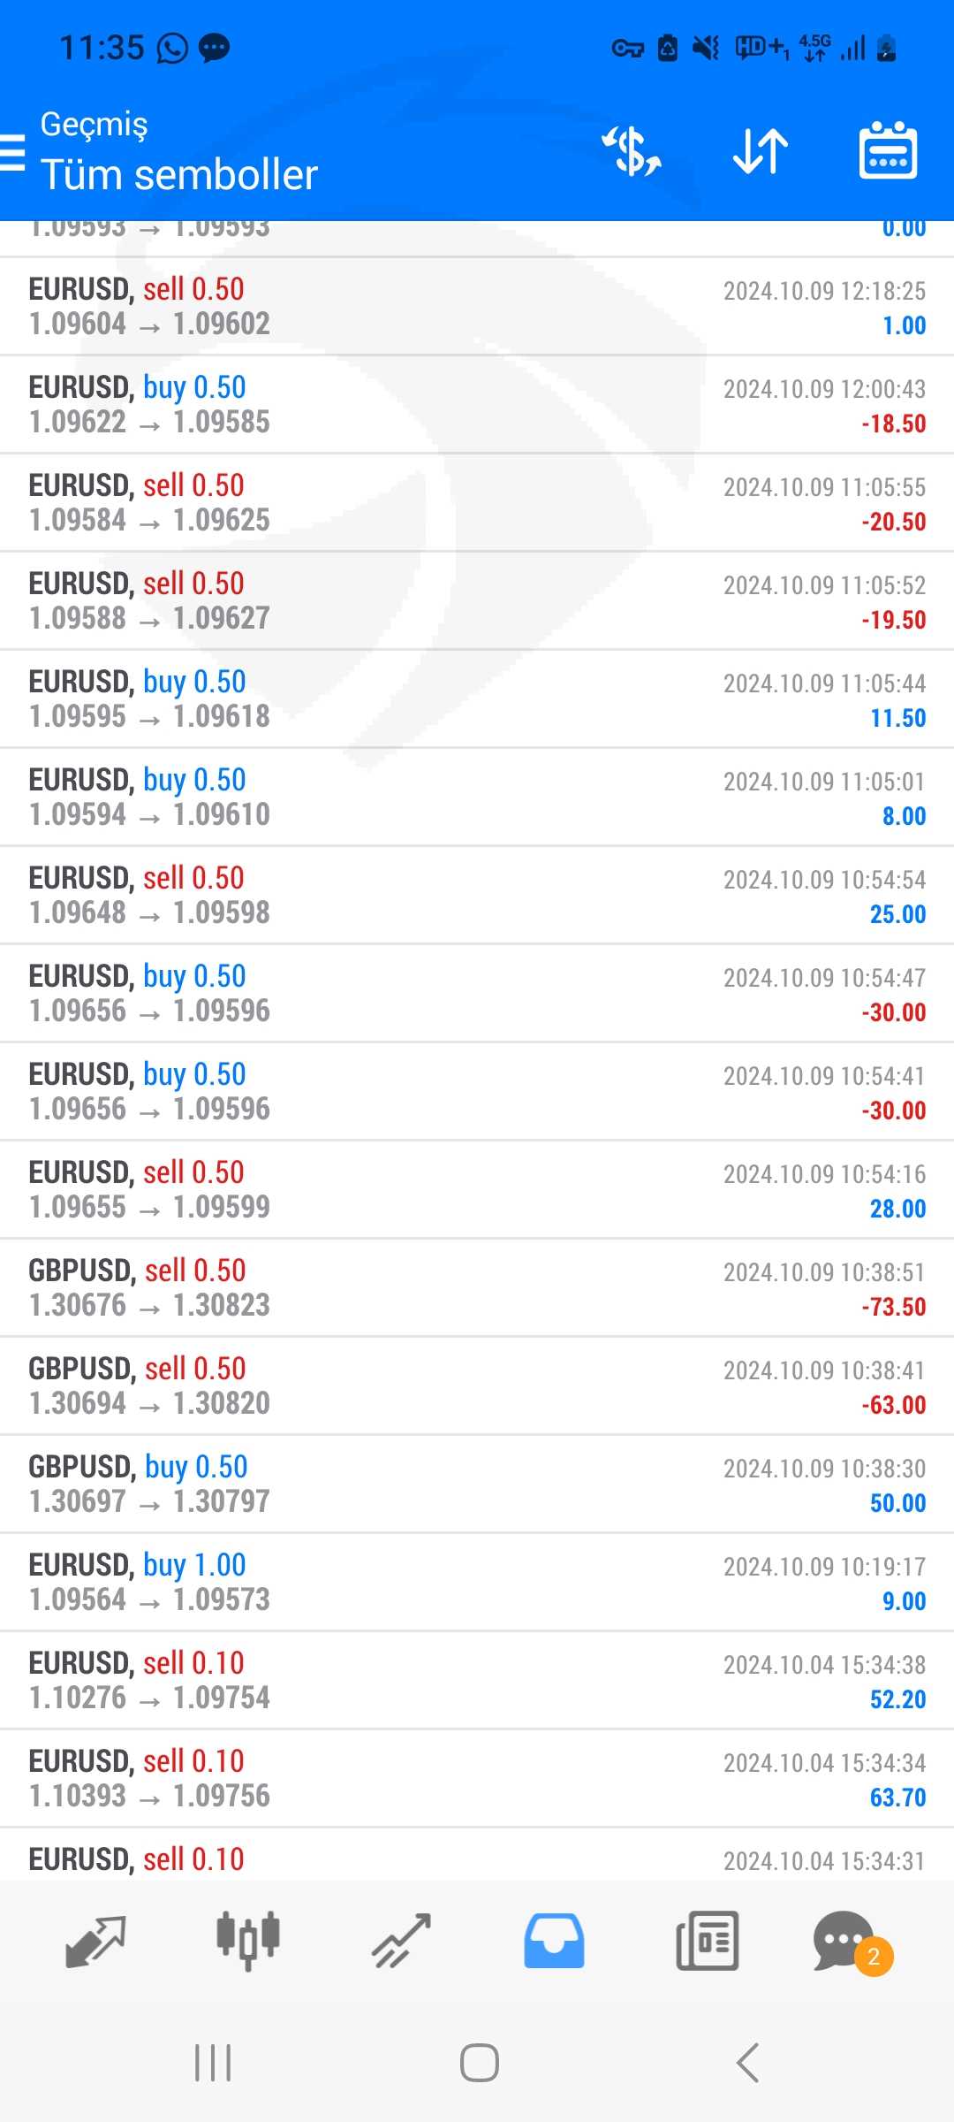Expand GBPUSD sell trade with -73.50 loss
954x2122 pixels.
point(477,1287)
